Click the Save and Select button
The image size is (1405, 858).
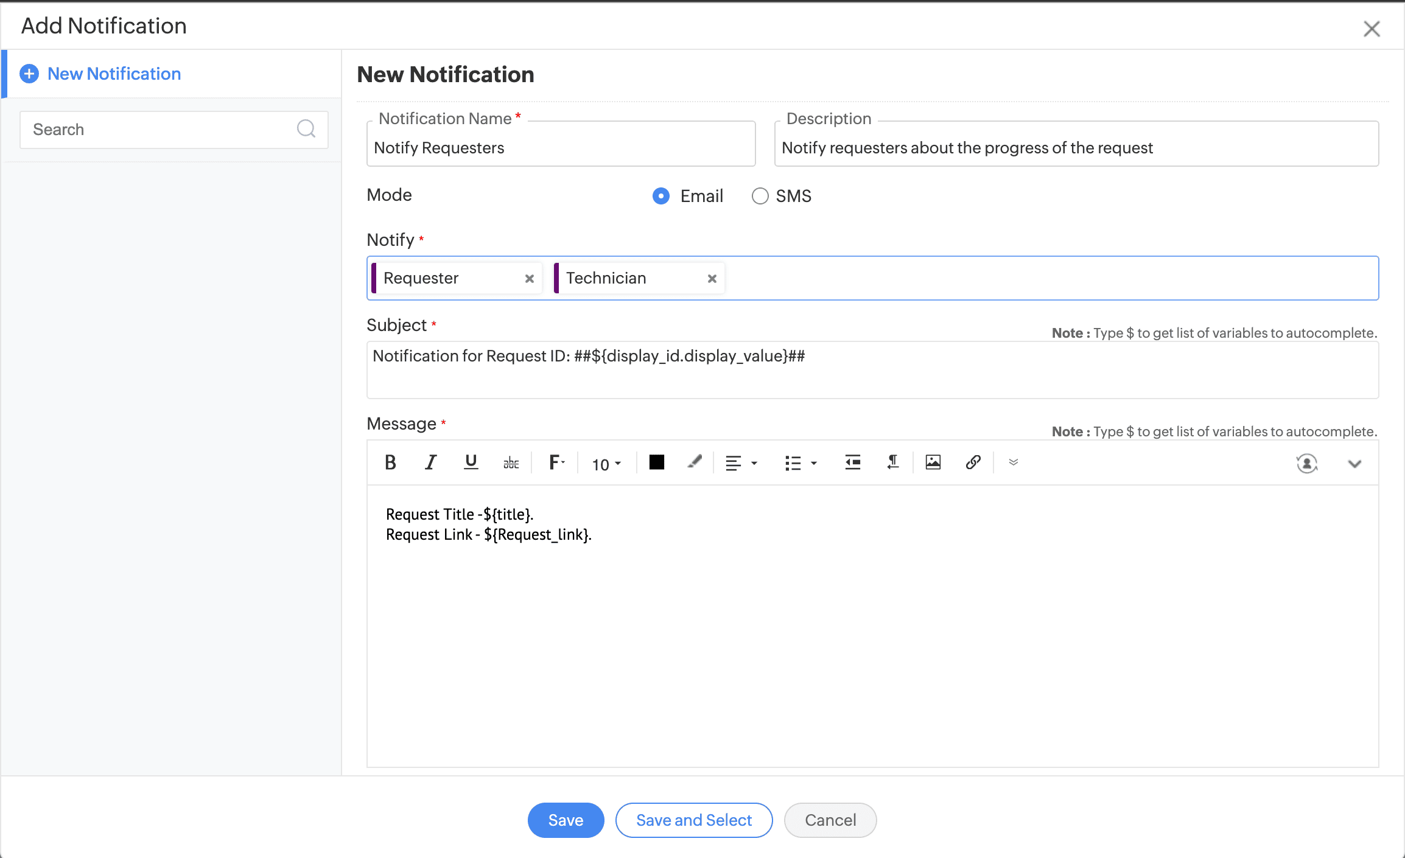pyautogui.click(x=694, y=820)
